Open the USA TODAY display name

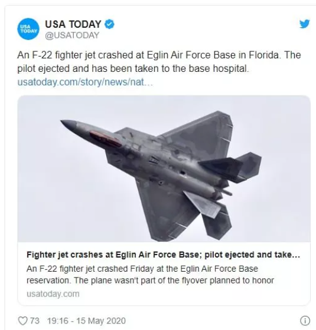73,24
